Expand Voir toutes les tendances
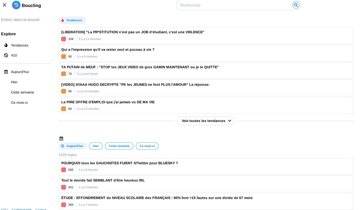The width and height of the screenshot is (362, 210). (206, 121)
